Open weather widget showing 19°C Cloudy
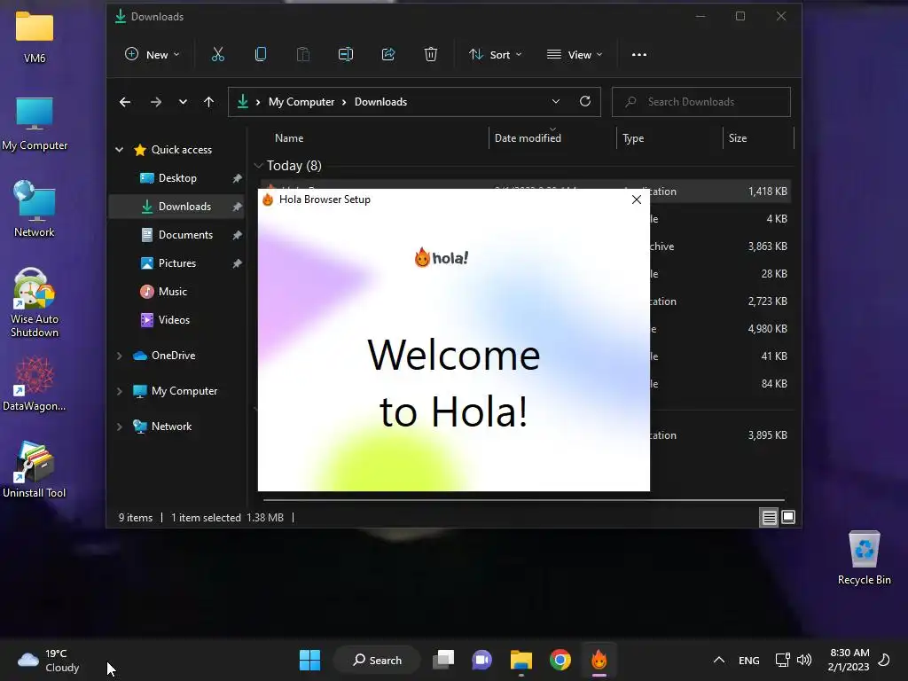This screenshot has height=681, width=908. click(48, 660)
